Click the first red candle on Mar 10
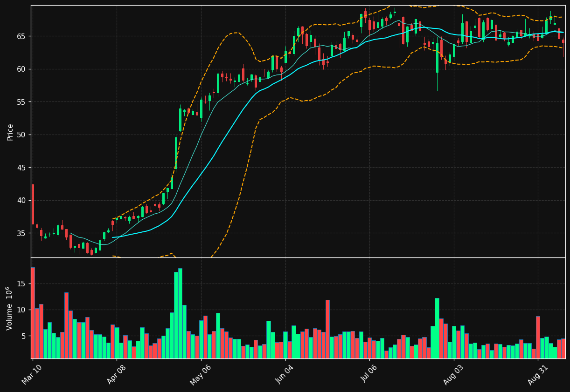This screenshot has width=570, height=392. (x=33, y=204)
